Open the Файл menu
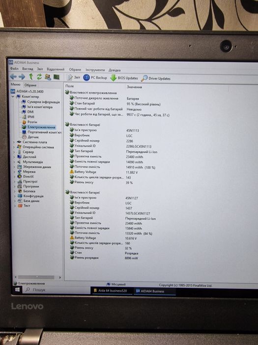The height and width of the screenshot is (345, 258). point(14,69)
